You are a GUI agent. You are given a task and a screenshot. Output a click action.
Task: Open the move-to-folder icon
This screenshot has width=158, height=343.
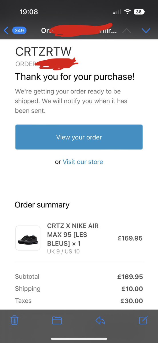(57, 320)
